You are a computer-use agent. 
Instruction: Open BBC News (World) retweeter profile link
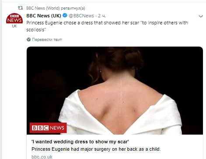point(43,8)
